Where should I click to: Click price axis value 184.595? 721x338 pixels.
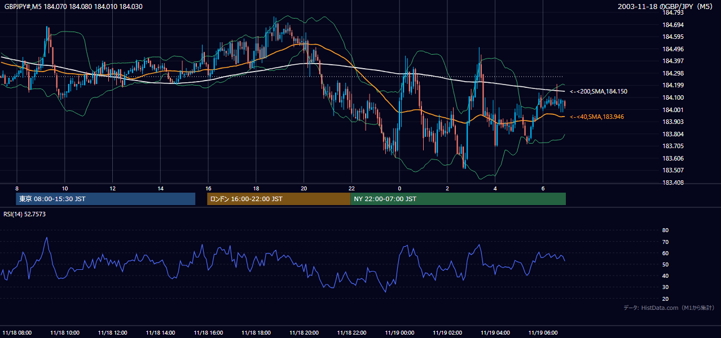(673, 37)
